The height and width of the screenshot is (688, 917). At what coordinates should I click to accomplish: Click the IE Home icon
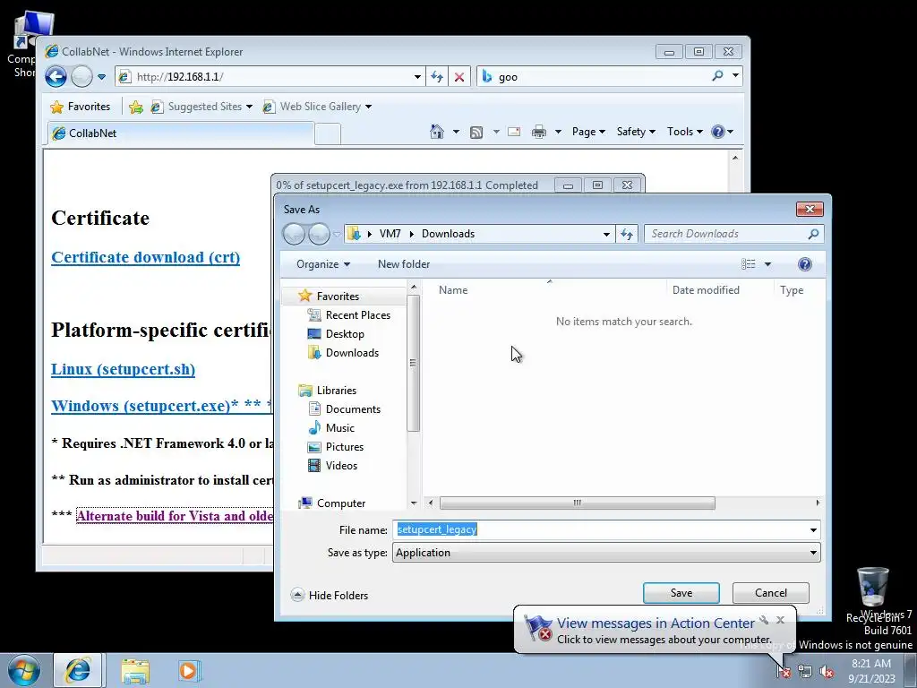click(x=437, y=132)
